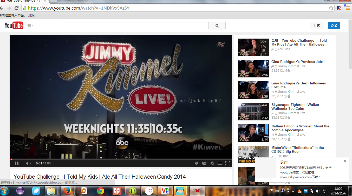Screen dimensions: 352x196
Task: Open Eclipse from the taskbar
Action: click(20, 191)
